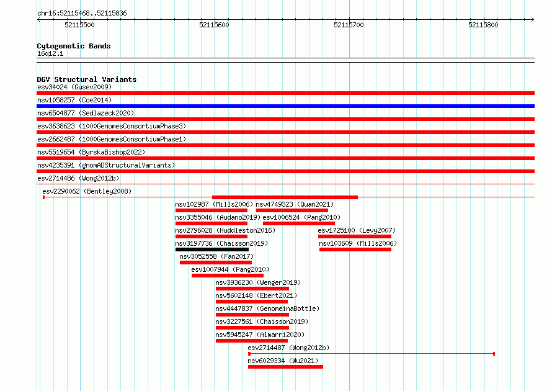Click the red bar under nsv103609
This screenshot has height=391, width=552.
click(355, 249)
